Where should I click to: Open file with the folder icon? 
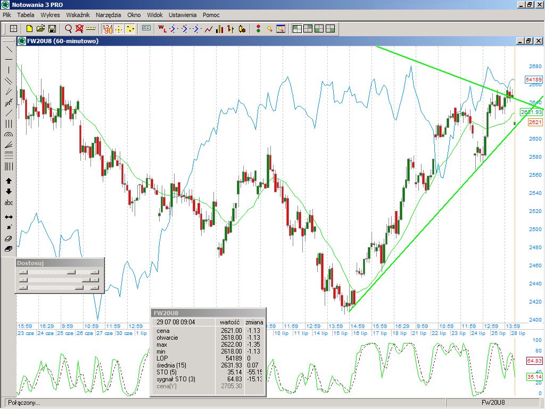(40, 29)
